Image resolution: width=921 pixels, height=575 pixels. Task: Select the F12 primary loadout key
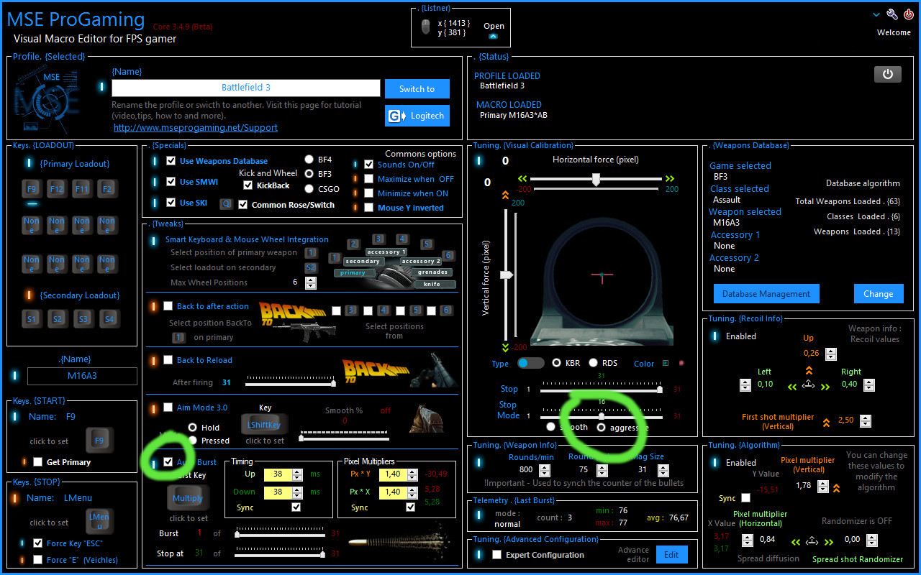57,189
